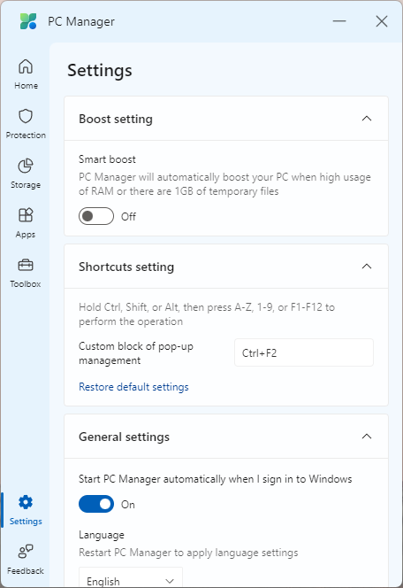The width and height of the screenshot is (403, 588).
Task: Click the Shortcuts setting header title
Action: [126, 267]
